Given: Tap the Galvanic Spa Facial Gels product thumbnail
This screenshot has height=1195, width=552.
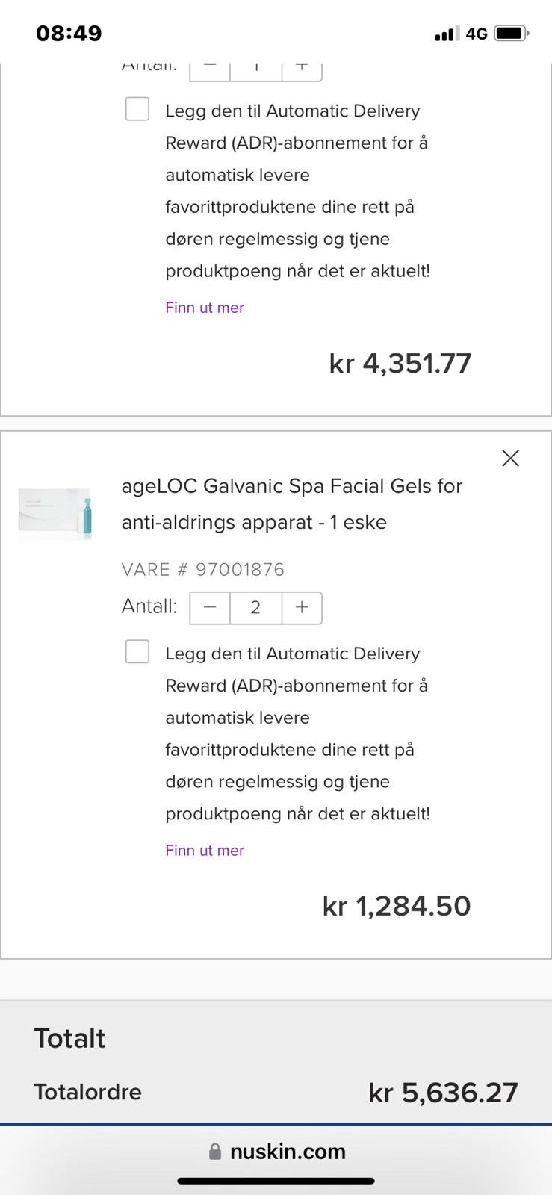Looking at the screenshot, I should point(55,514).
